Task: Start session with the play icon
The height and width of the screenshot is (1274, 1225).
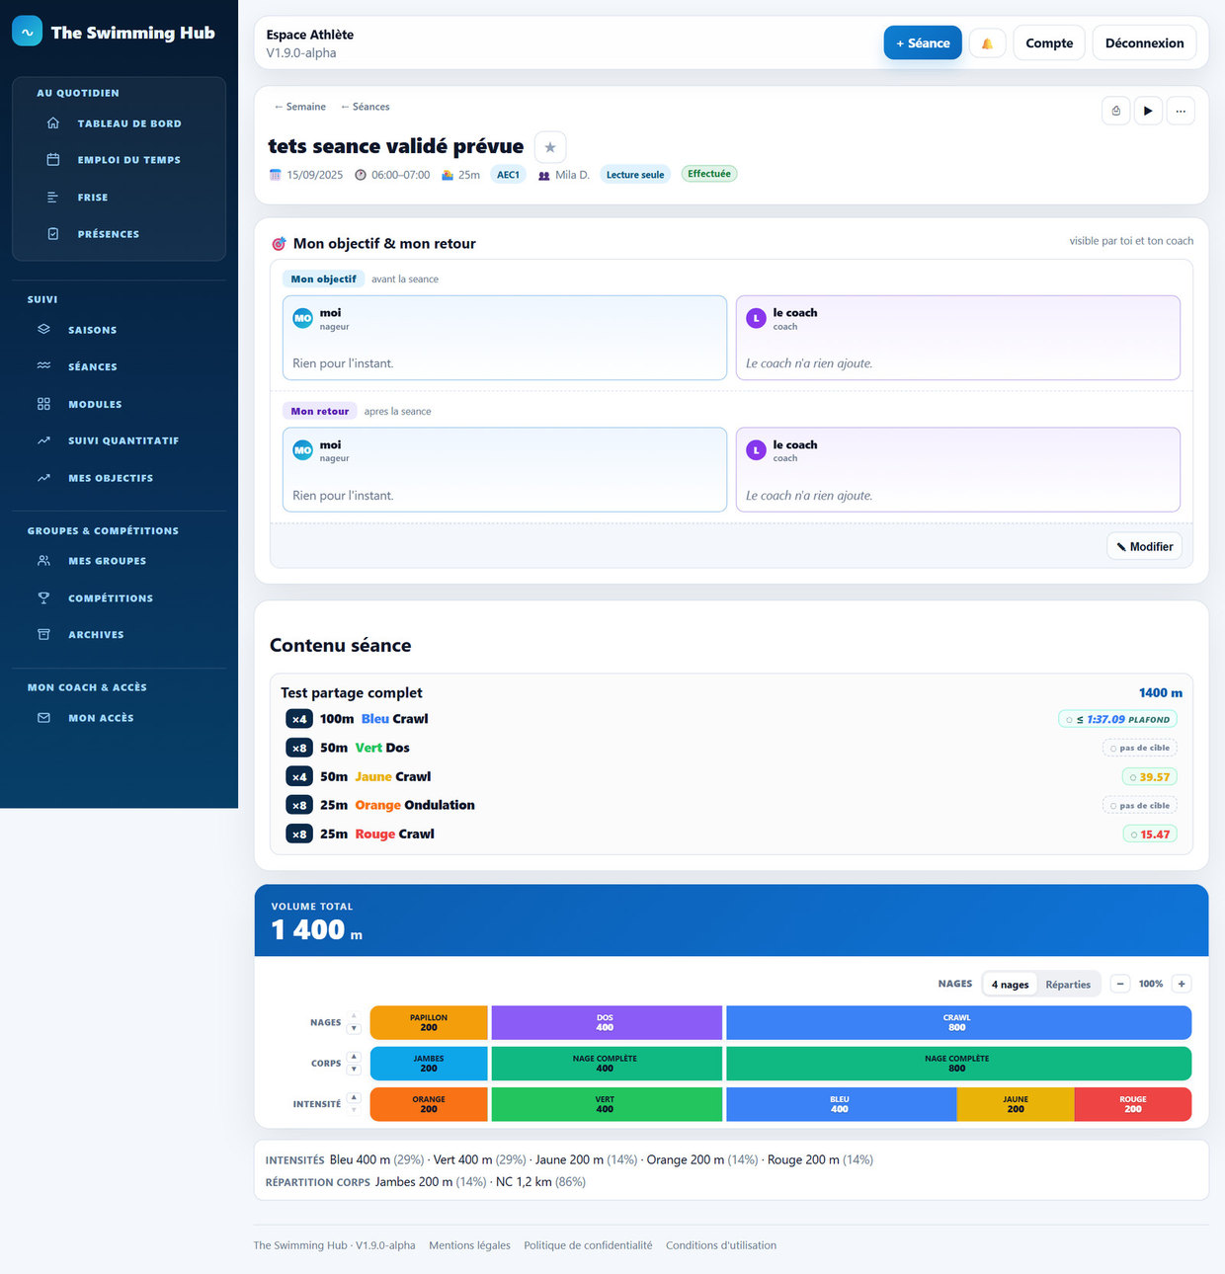Action: point(1148,111)
